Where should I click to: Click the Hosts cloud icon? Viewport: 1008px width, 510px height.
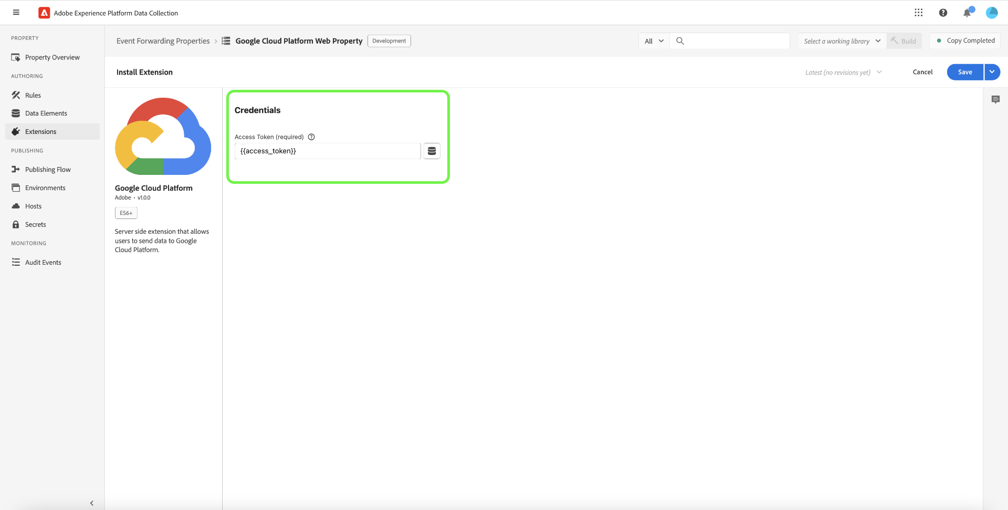tap(16, 206)
